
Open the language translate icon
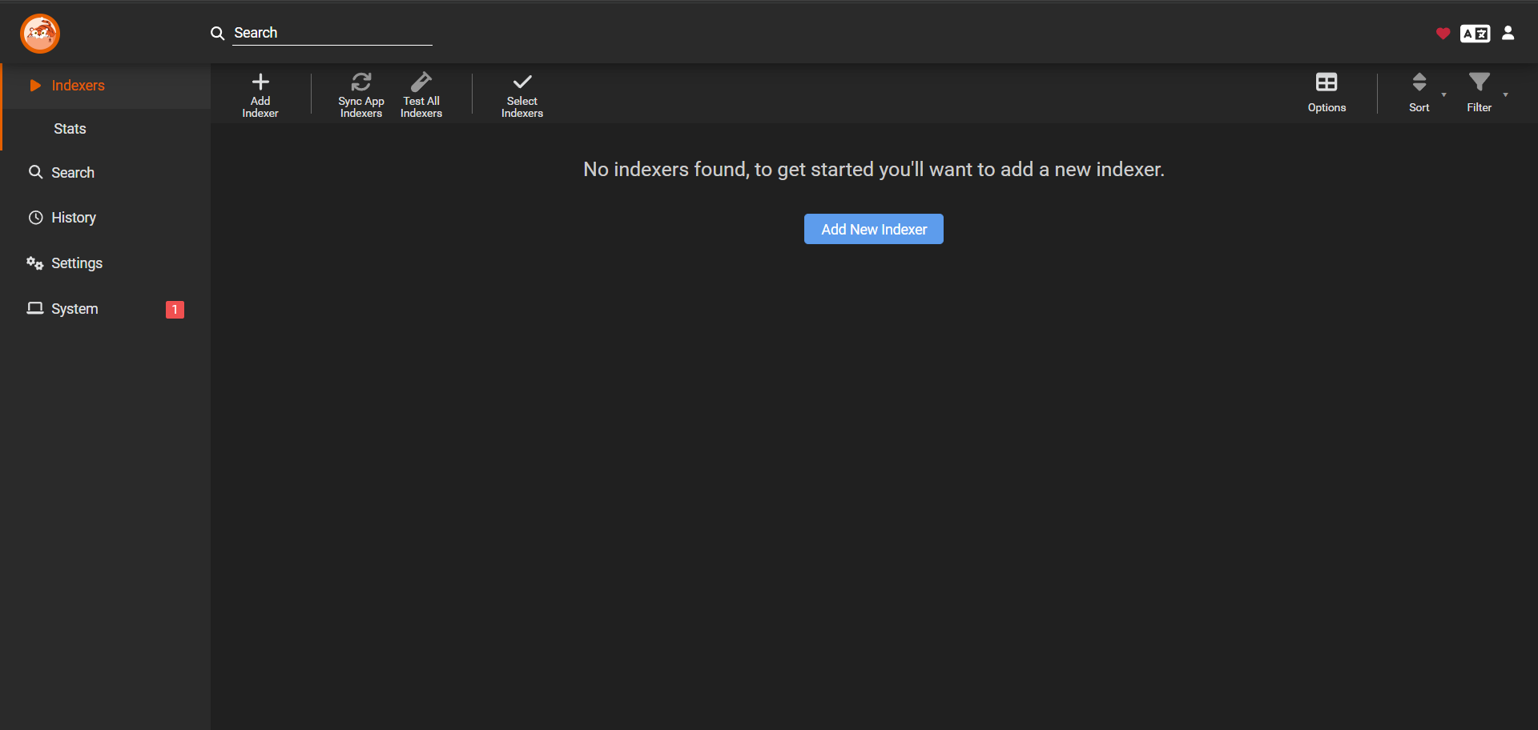[x=1475, y=34]
